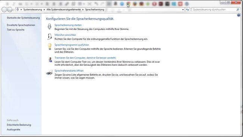Open help via the blue question mark

pyautogui.click(x=239, y=15)
